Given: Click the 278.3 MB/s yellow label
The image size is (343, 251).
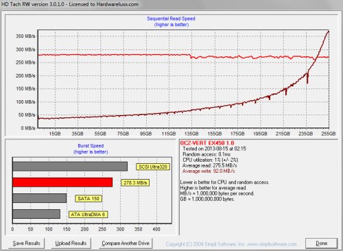Looking at the screenshot, I should [x=135, y=182].
